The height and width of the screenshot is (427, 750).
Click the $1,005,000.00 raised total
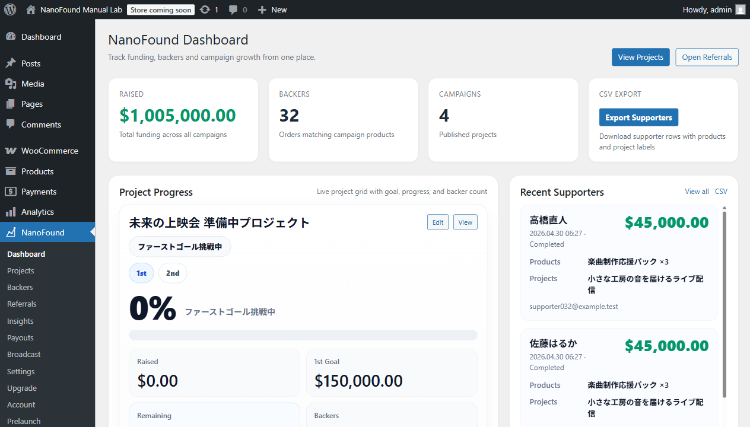coord(177,115)
